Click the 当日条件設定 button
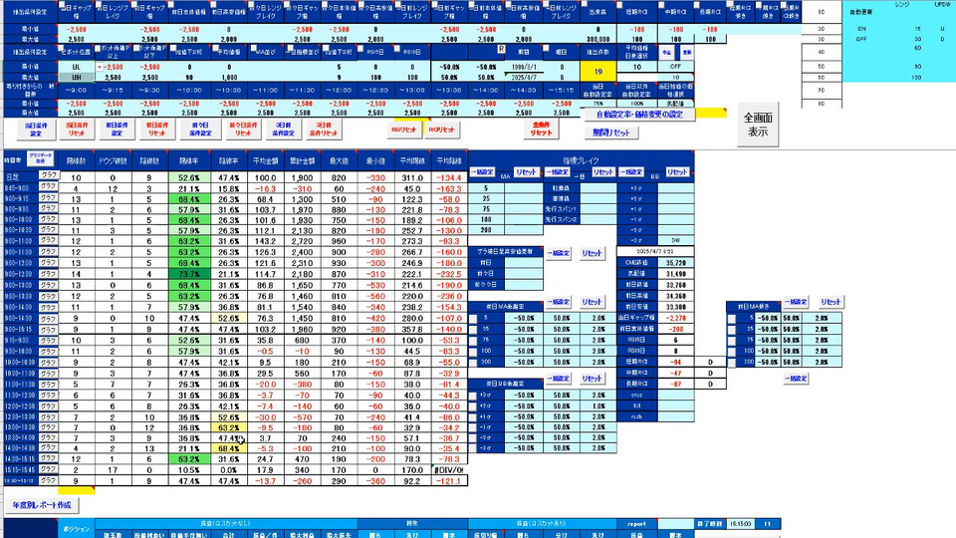The image size is (956, 538). coord(36,130)
